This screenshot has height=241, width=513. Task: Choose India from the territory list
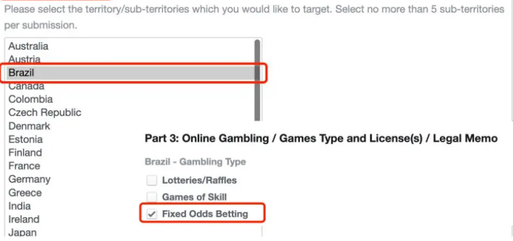tap(19, 206)
